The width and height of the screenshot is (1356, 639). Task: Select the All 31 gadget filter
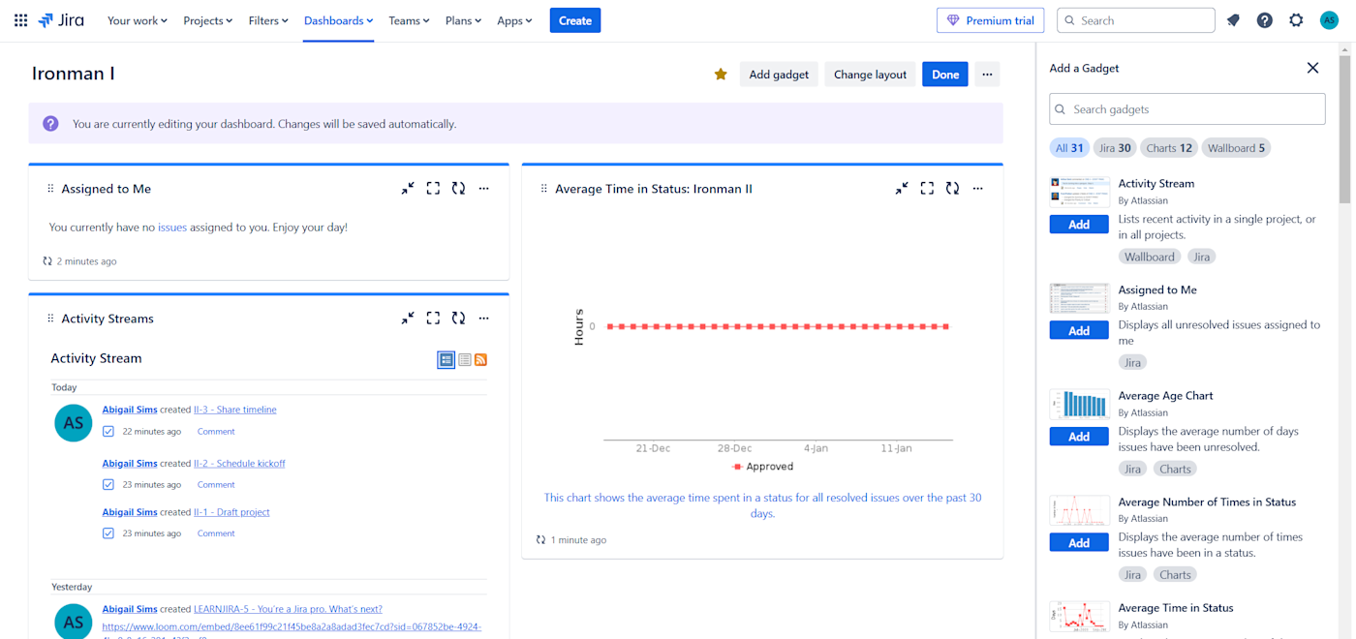point(1069,148)
